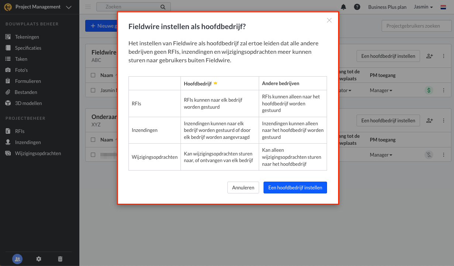Click Projectgebruikers zoeken field
454x266 pixels.
[416, 26]
